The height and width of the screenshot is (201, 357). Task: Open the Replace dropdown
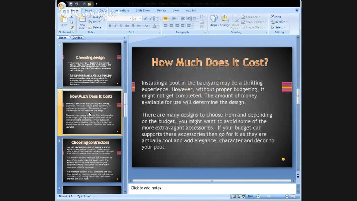coord(279,22)
